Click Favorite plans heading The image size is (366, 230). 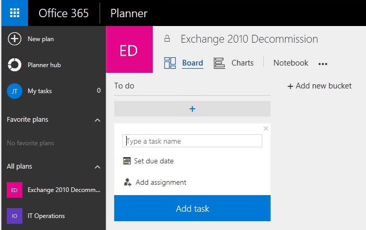pos(28,120)
